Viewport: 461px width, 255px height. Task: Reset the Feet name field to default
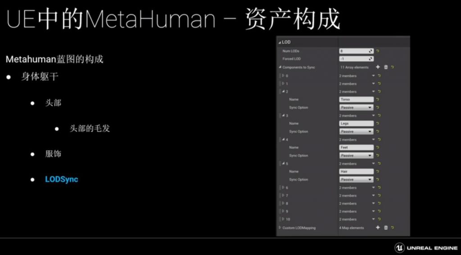(x=378, y=147)
